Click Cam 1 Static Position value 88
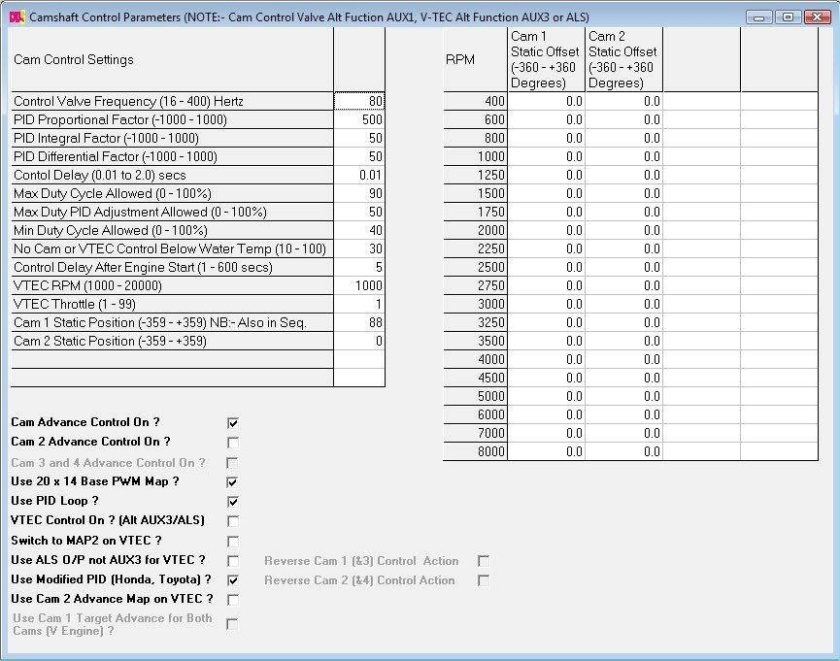Image resolution: width=840 pixels, height=661 pixels. [359, 322]
